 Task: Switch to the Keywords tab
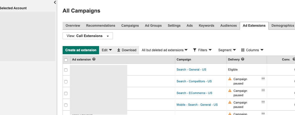click(206, 26)
